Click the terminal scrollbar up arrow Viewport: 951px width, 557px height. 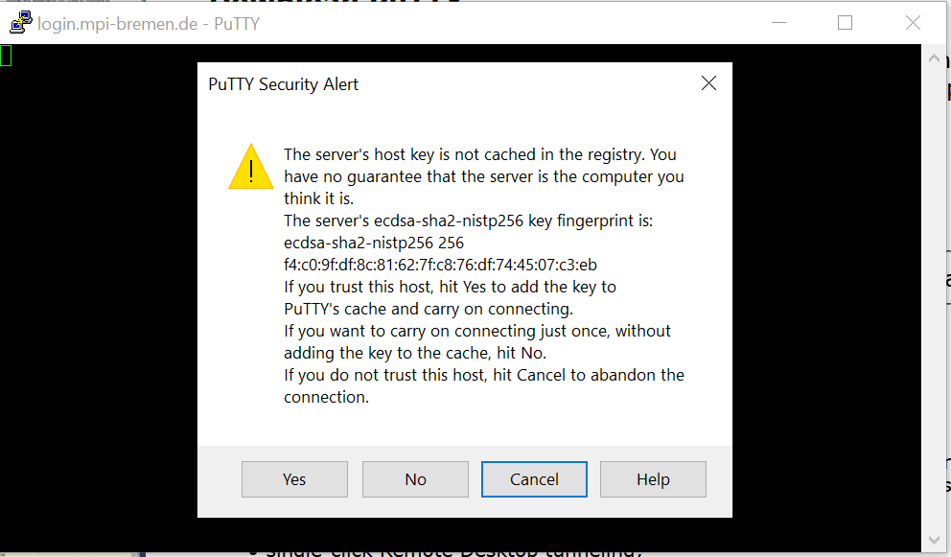tap(934, 58)
